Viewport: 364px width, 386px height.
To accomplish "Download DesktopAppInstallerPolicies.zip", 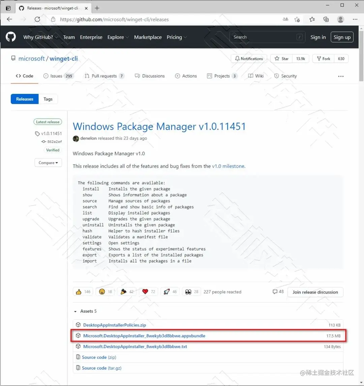I will coord(115,325).
